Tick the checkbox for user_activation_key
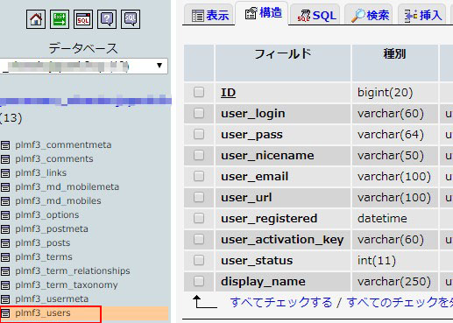453x323 pixels. tap(199, 239)
